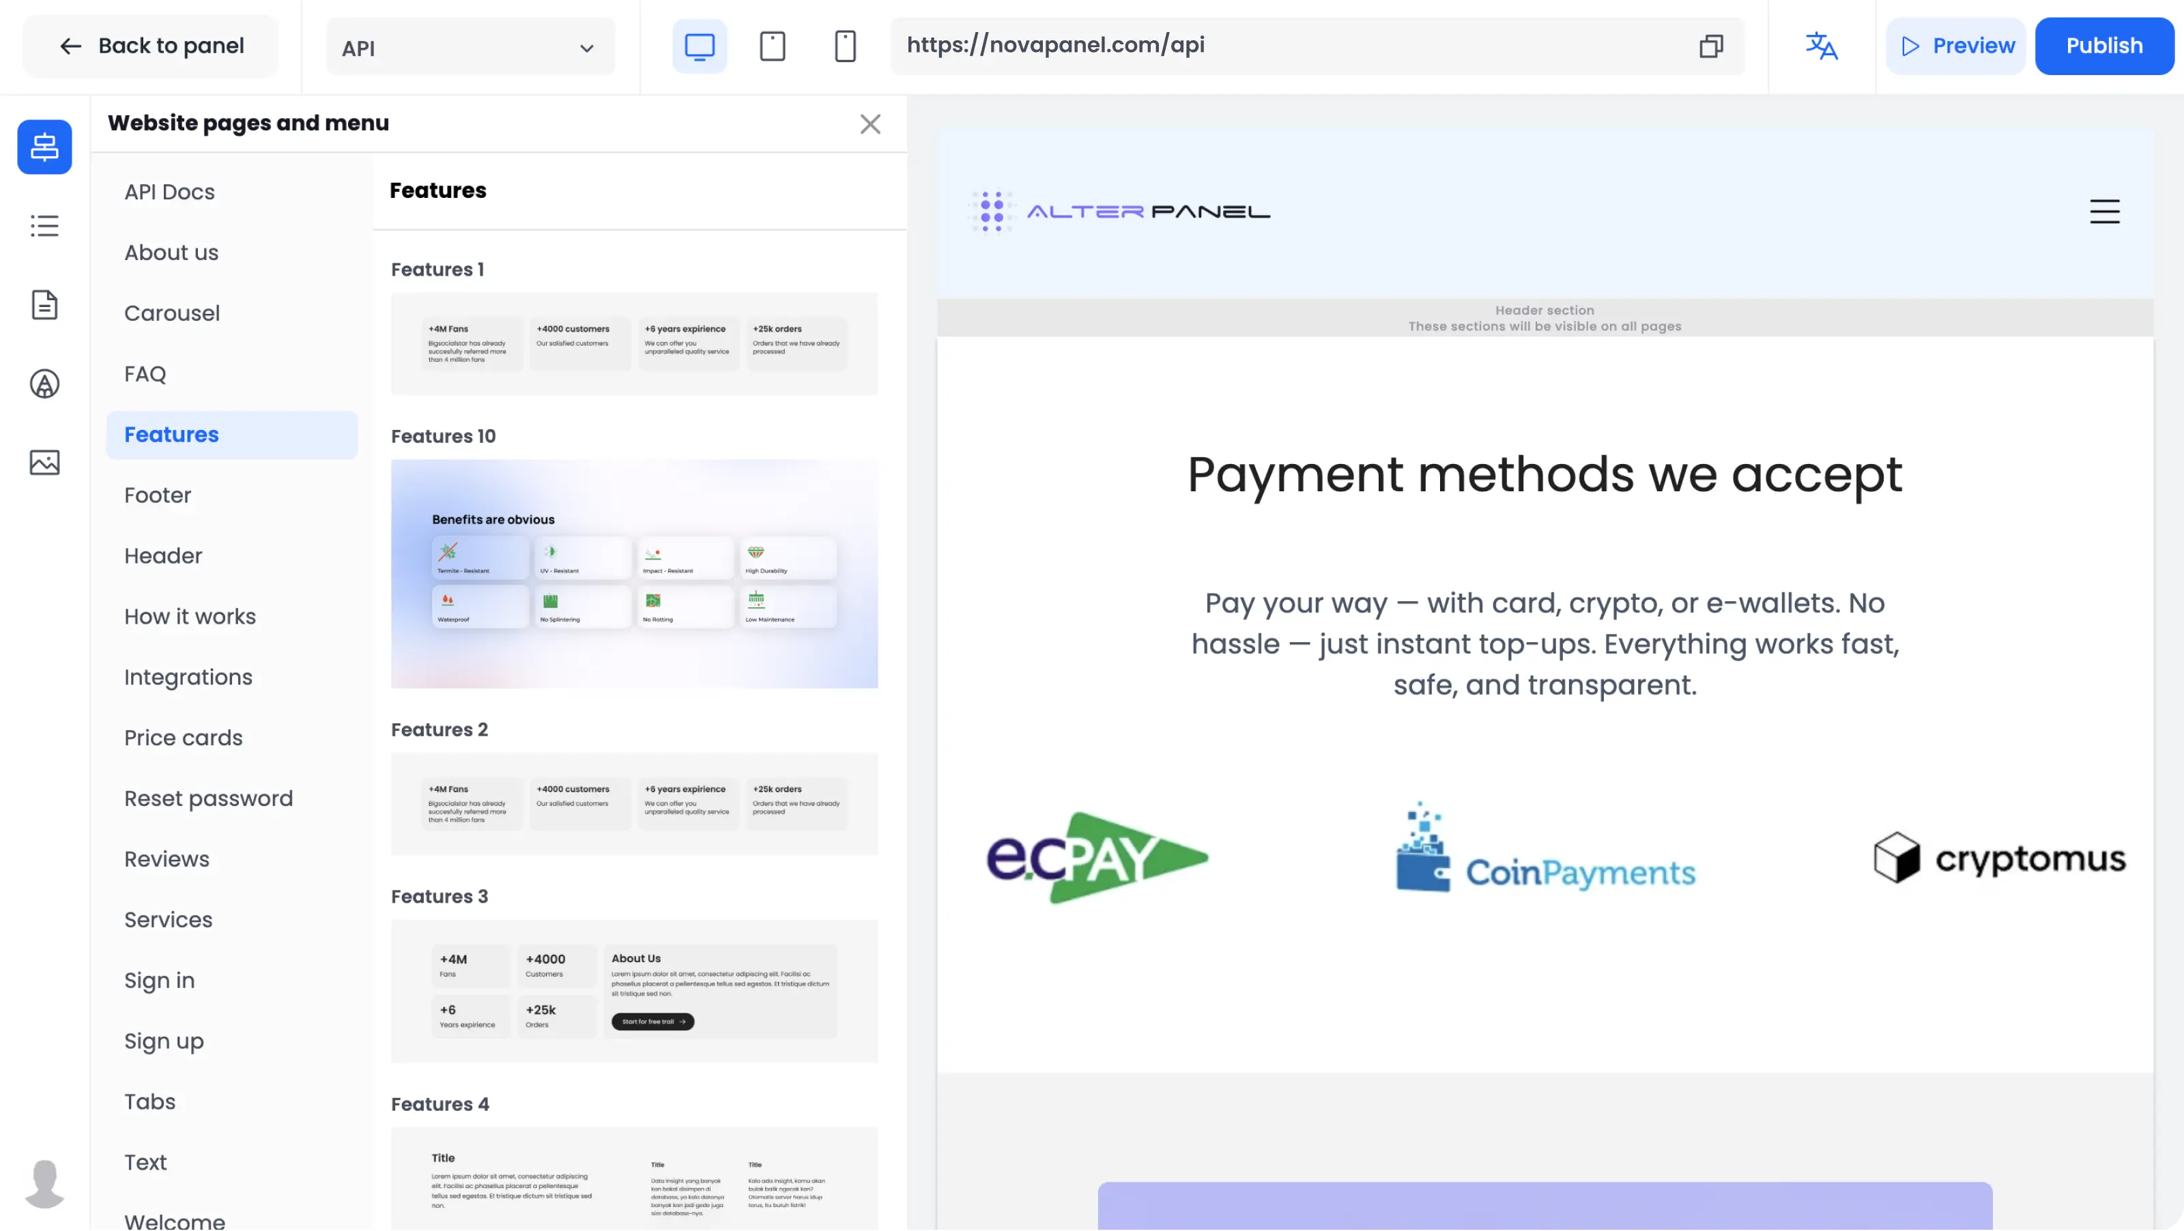Image resolution: width=2184 pixels, height=1231 pixels.
Task: Open the pages document sidebar icon
Action: 44,304
